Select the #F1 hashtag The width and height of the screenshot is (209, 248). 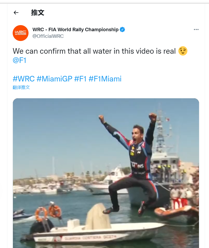[80, 79]
